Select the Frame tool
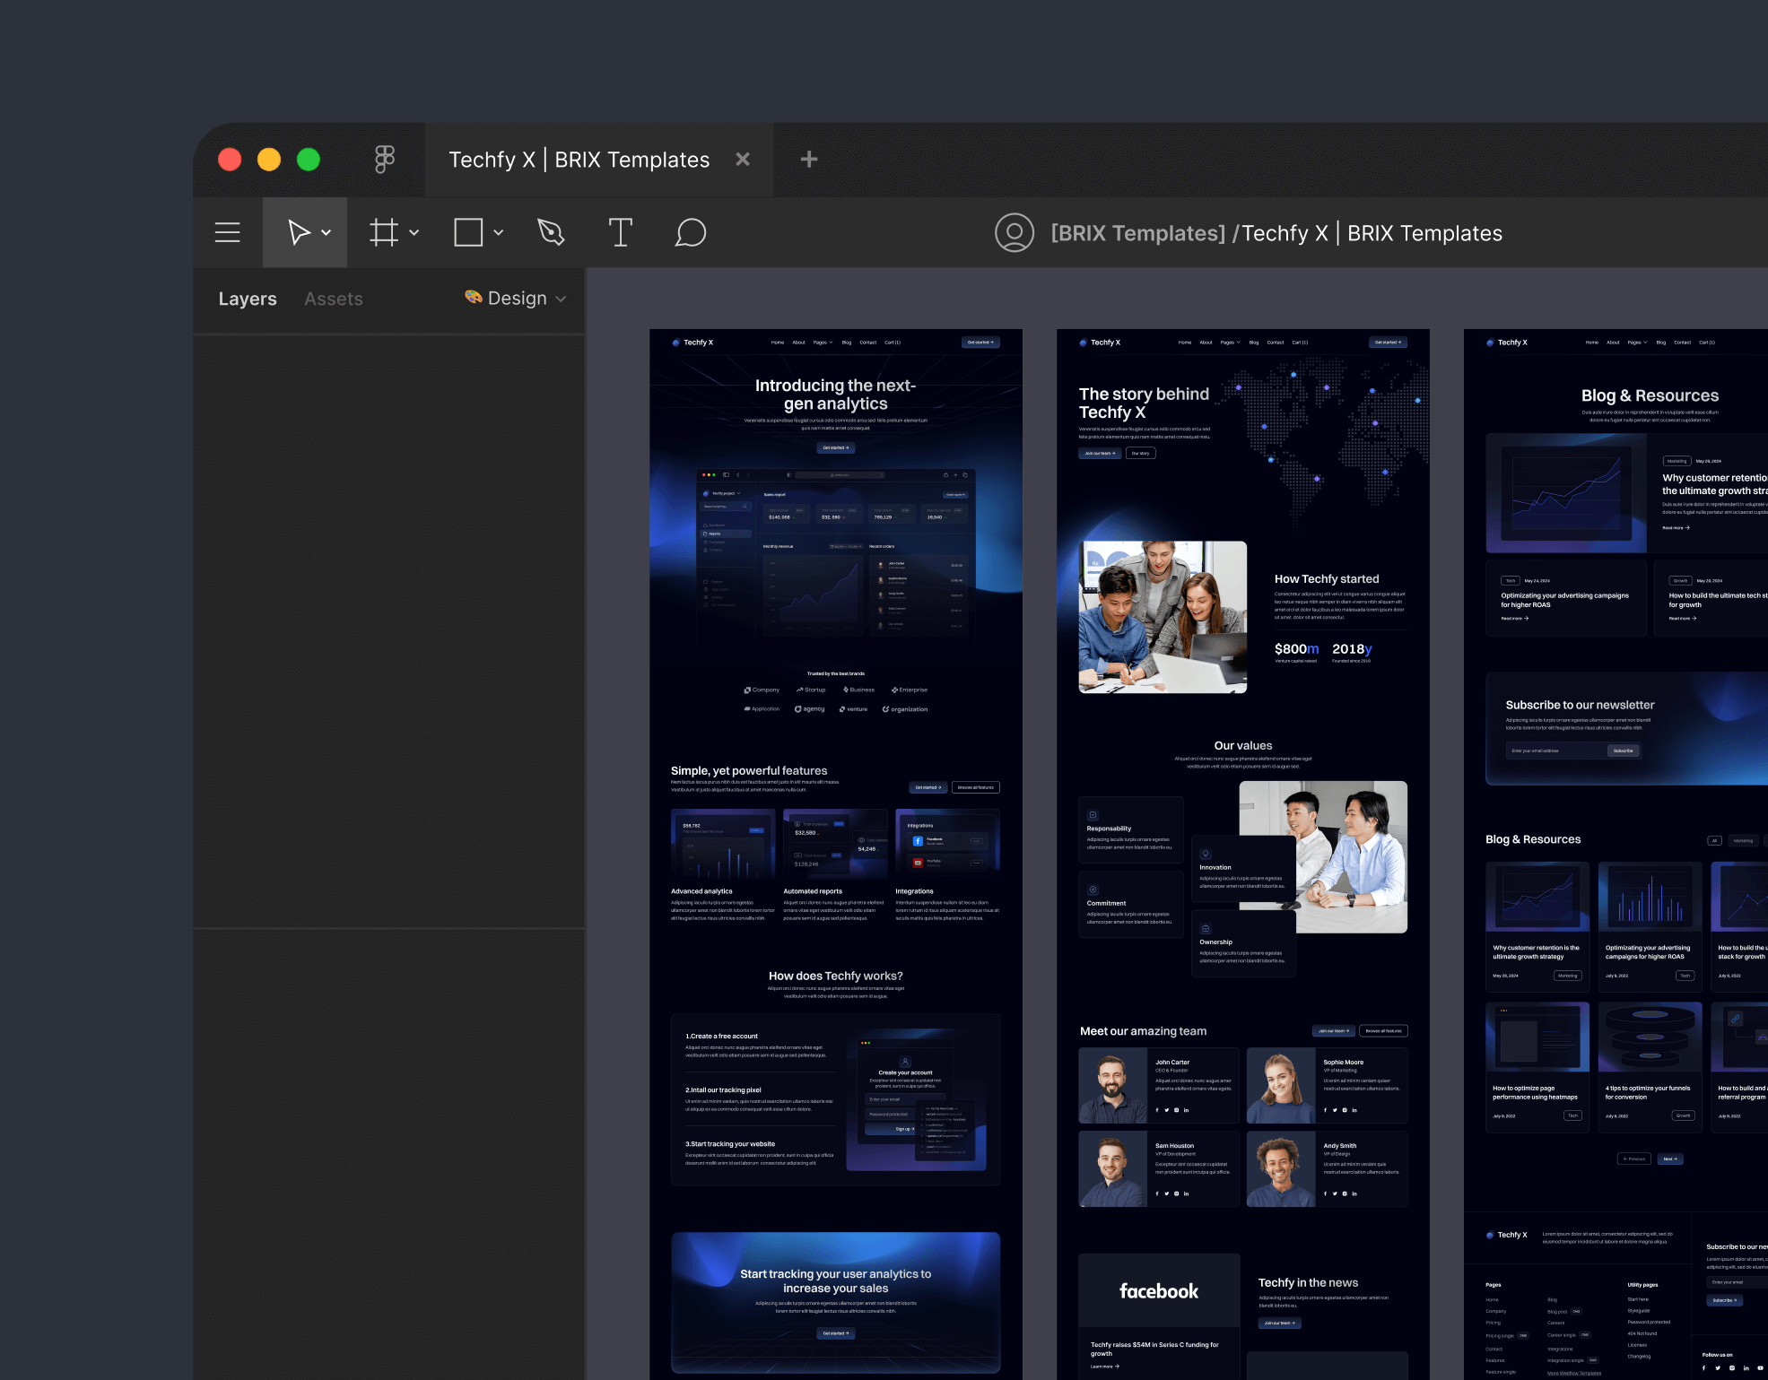 pos(384,233)
